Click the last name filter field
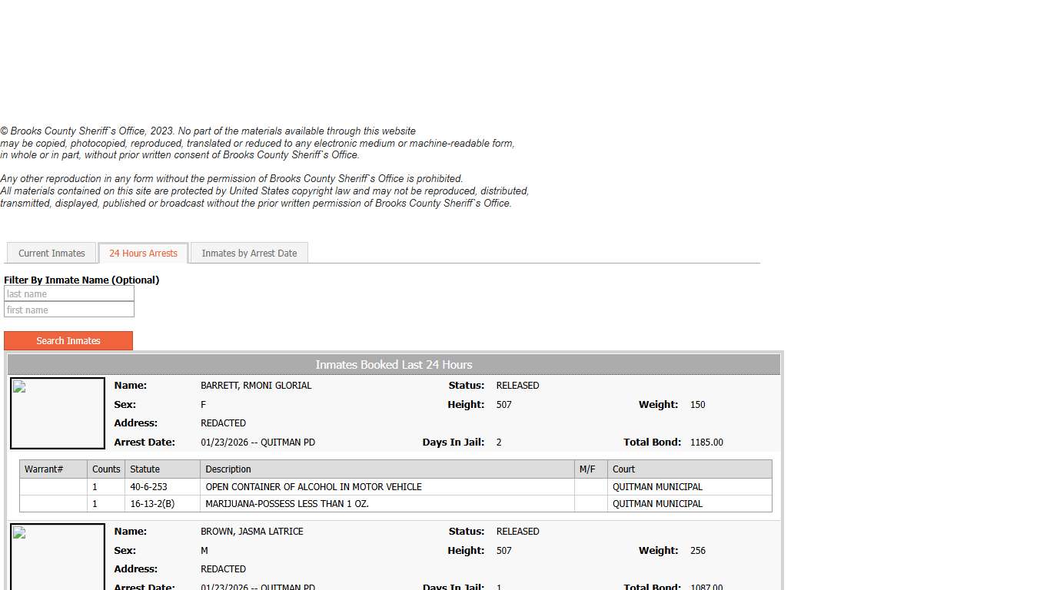Screen dimensions: 1050x590 (69, 293)
